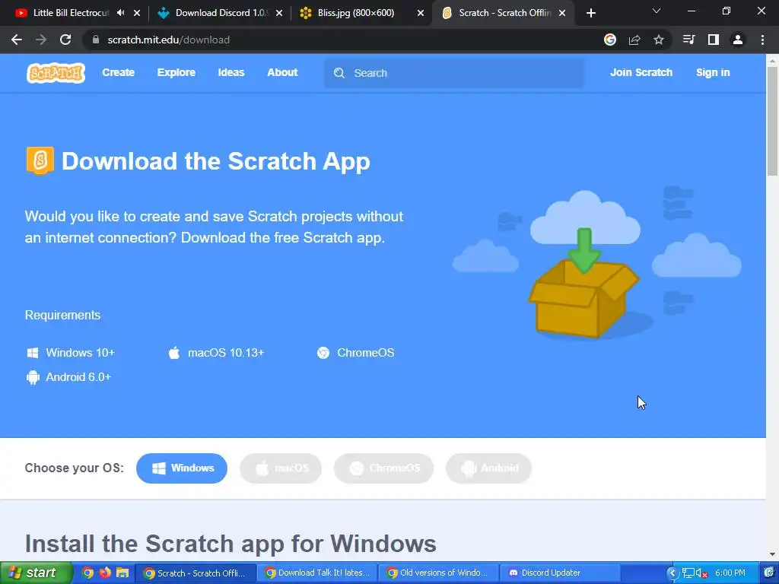Click the volume muted tray icon
Screen dimensions: 779x584
[x=701, y=573]
